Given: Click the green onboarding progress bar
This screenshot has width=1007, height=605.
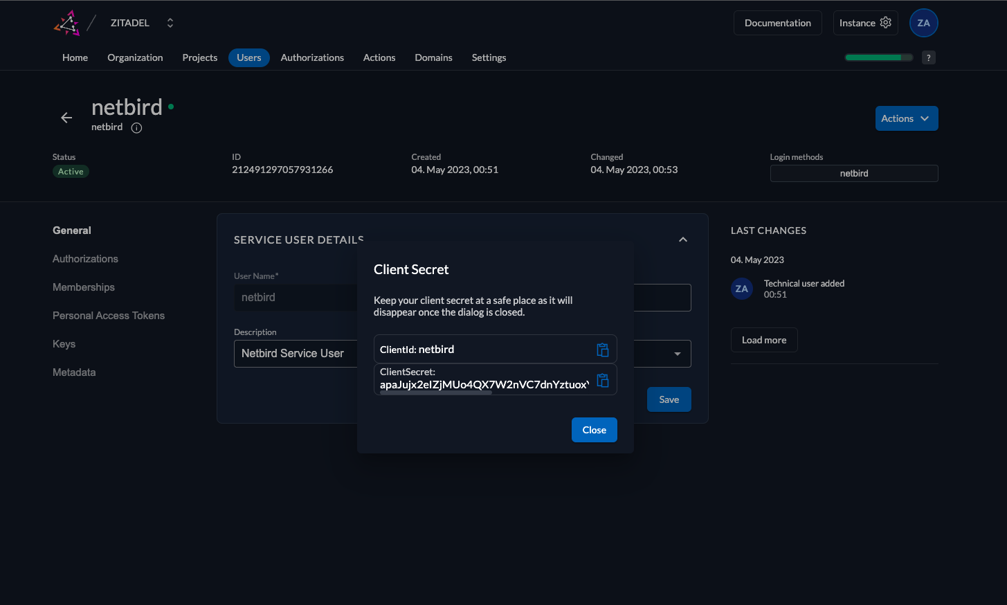Looking at the screenshot, I should [x=878, y=57].
